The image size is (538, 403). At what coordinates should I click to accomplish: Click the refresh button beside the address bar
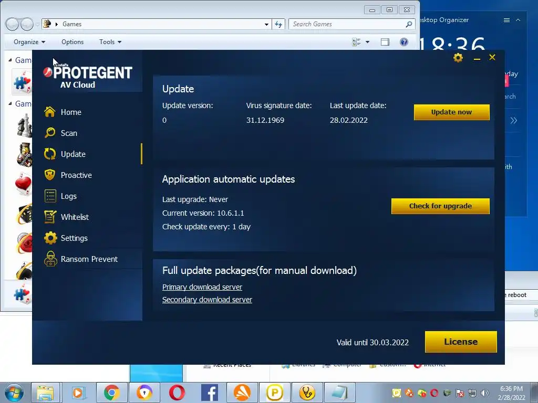278,24
